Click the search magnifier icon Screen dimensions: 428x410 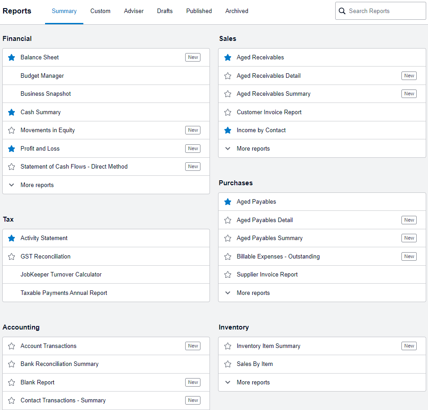click(x=342, y=11)
